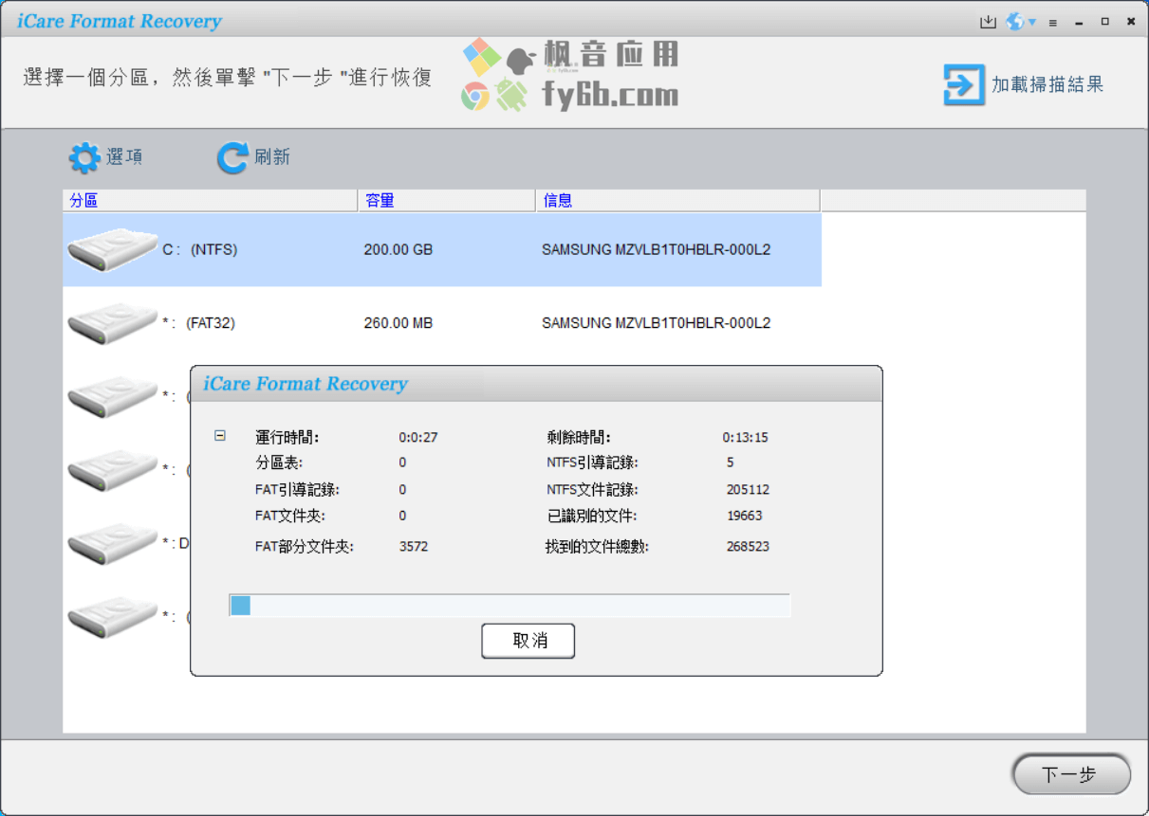
Task: Open the dropdown arrow beside the globe
Action: coord(1031,22)
